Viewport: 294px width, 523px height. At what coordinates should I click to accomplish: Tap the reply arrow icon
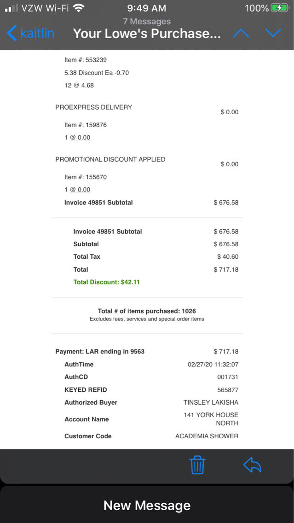tap(252, 465)
